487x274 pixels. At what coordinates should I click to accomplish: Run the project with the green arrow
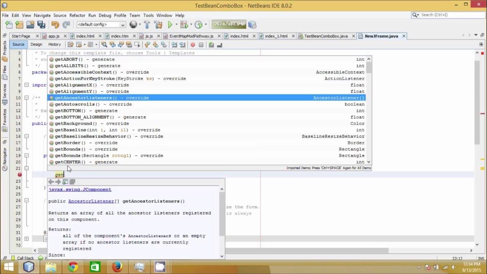[170, 25]
